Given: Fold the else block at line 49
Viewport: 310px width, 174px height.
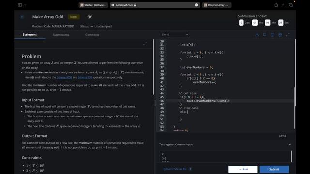Looking at the screenshot, I should tap(165, 112).
